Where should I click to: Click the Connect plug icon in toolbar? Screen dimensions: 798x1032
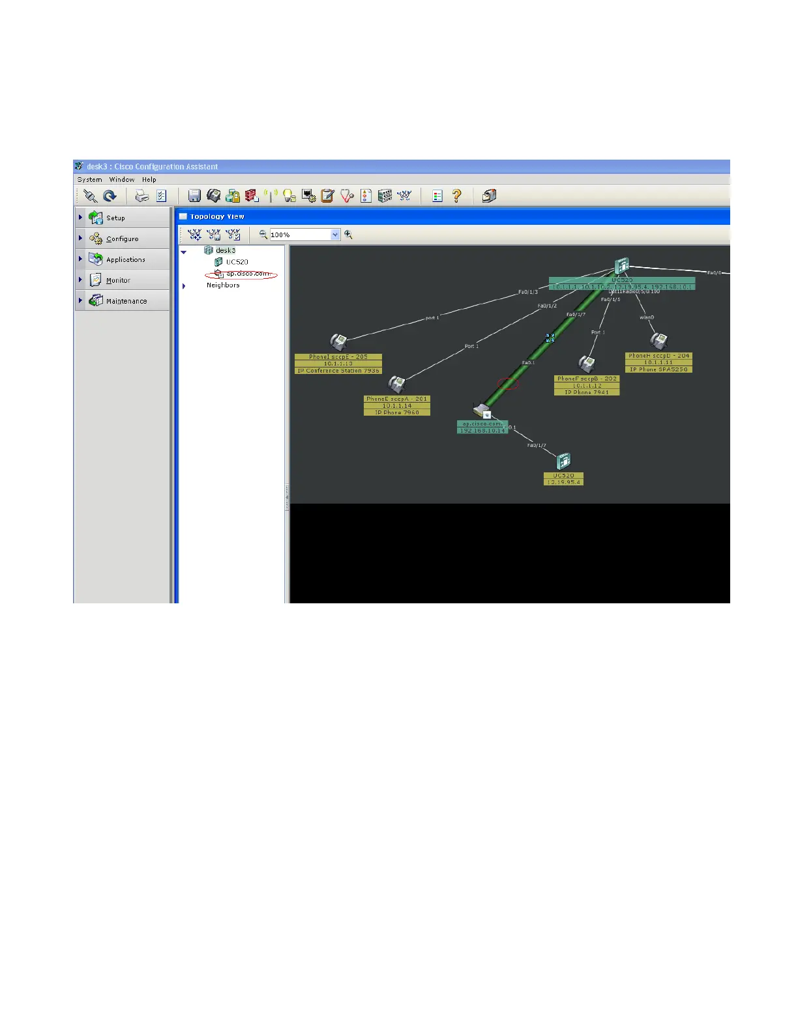click(x=90, y=195)
